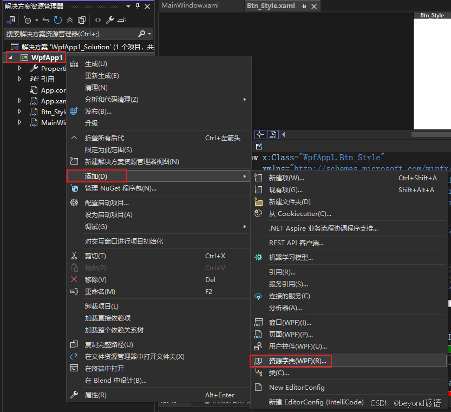Choose 清理(N) from context menu
Viewport: 451px width, 412px height.
point(158,88)
